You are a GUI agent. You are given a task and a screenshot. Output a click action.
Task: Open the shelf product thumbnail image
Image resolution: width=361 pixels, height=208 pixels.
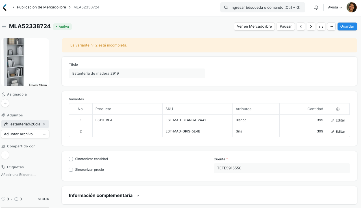(x=25, y=62)
